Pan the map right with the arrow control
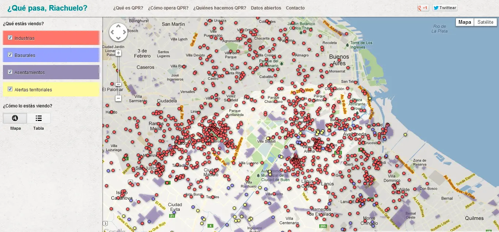This screenshot has width=499, height=232. pyautogui.click(x=125, y=32)
